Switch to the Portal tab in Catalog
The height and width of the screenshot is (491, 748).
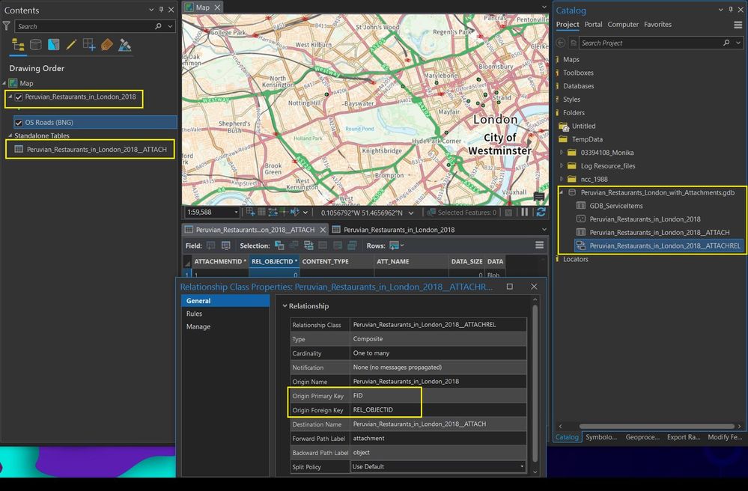[593, 25]
